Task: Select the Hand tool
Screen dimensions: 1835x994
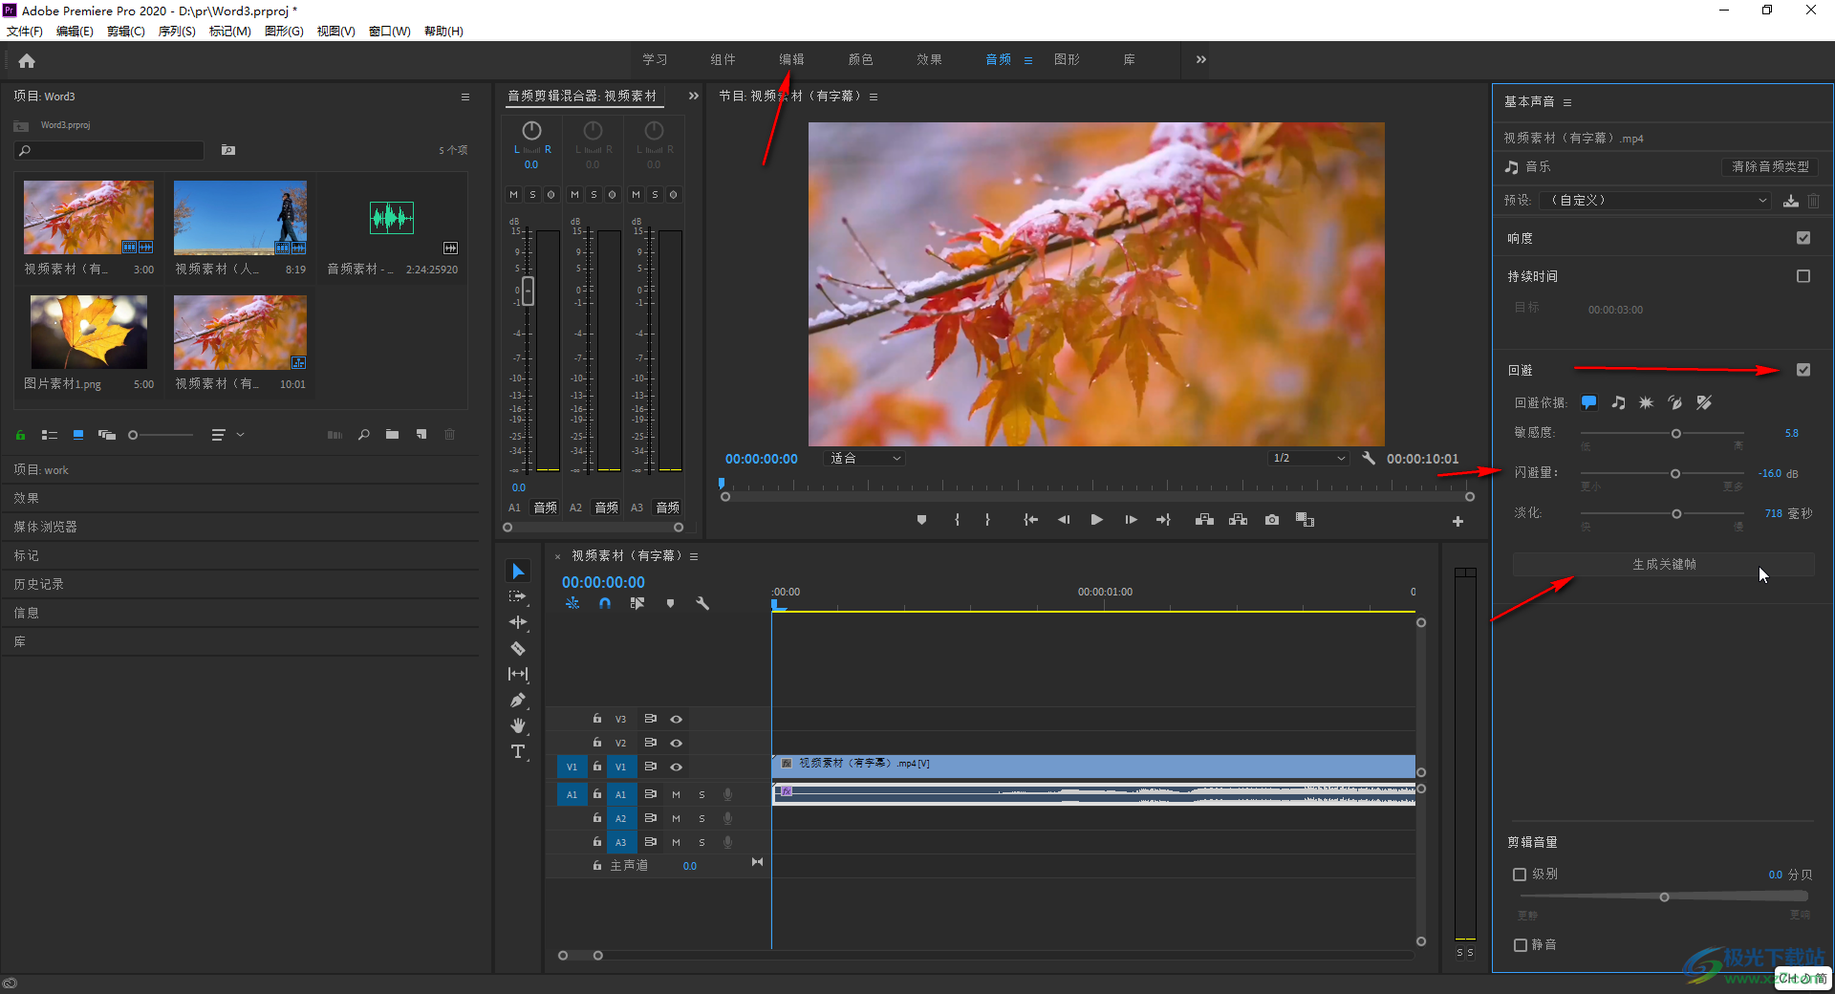Action: click(x=518, y=725)
